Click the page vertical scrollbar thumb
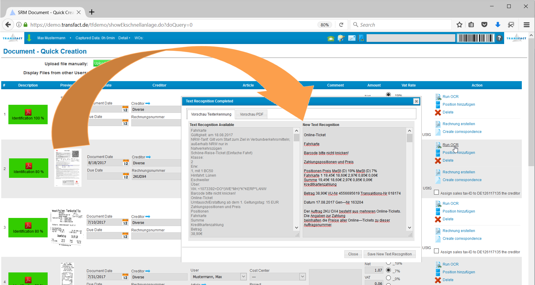 pos(531,102)
